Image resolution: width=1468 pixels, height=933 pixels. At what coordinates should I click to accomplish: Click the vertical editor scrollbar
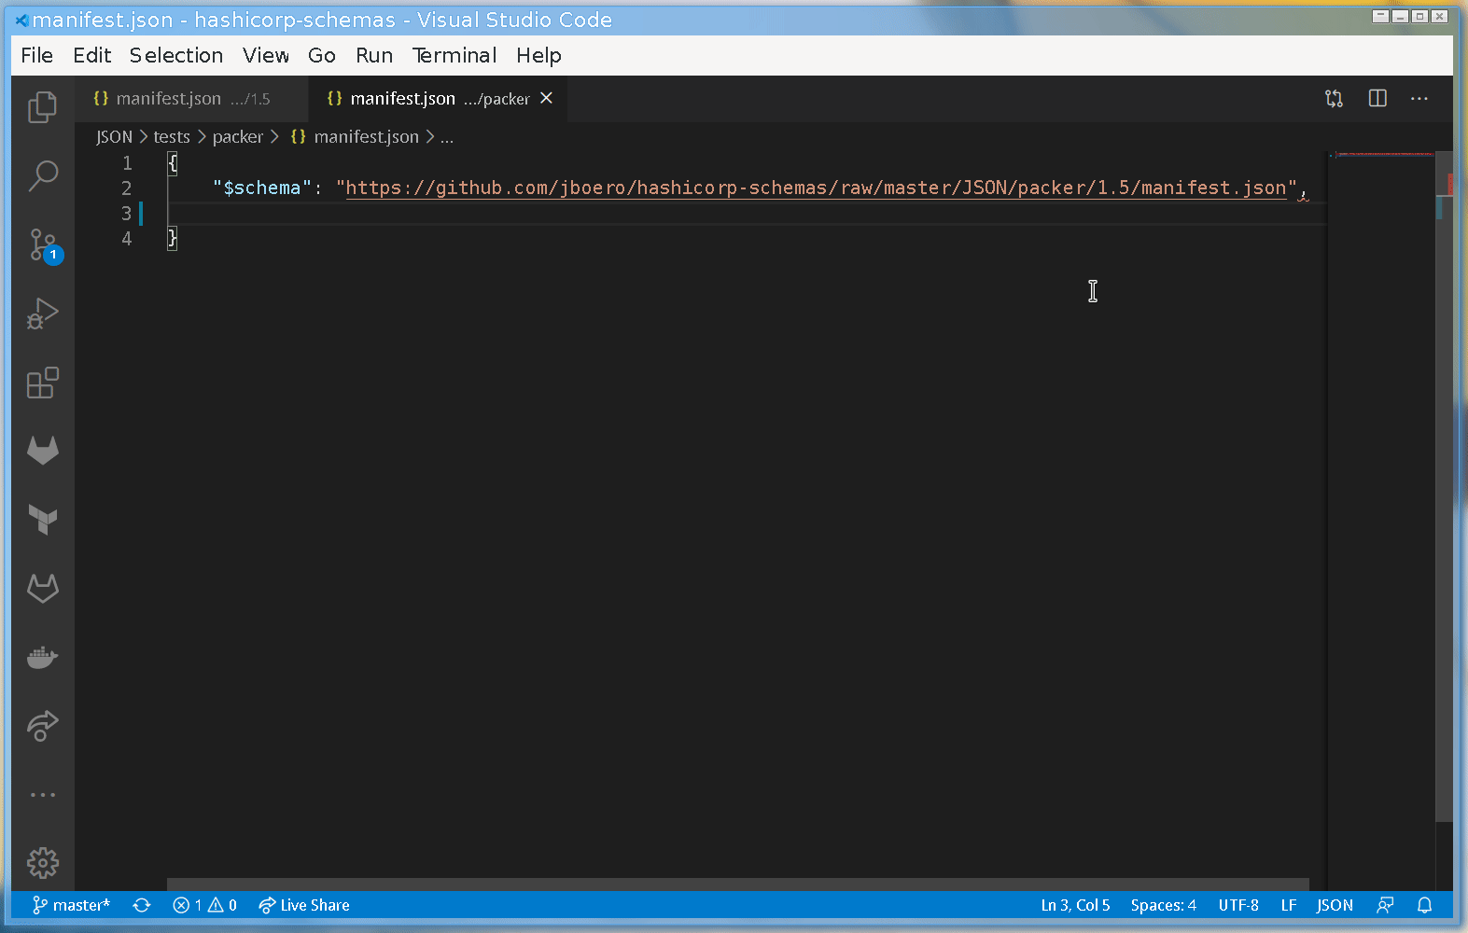point(1444,487)
